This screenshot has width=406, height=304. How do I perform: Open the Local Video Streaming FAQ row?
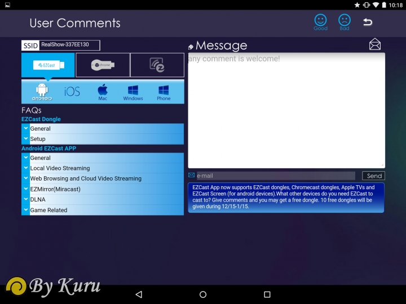click(103, 168)
